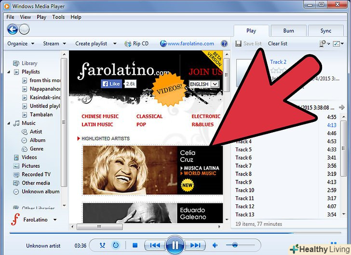
Task: Open the help question mark icon
Action: (224, 44)
